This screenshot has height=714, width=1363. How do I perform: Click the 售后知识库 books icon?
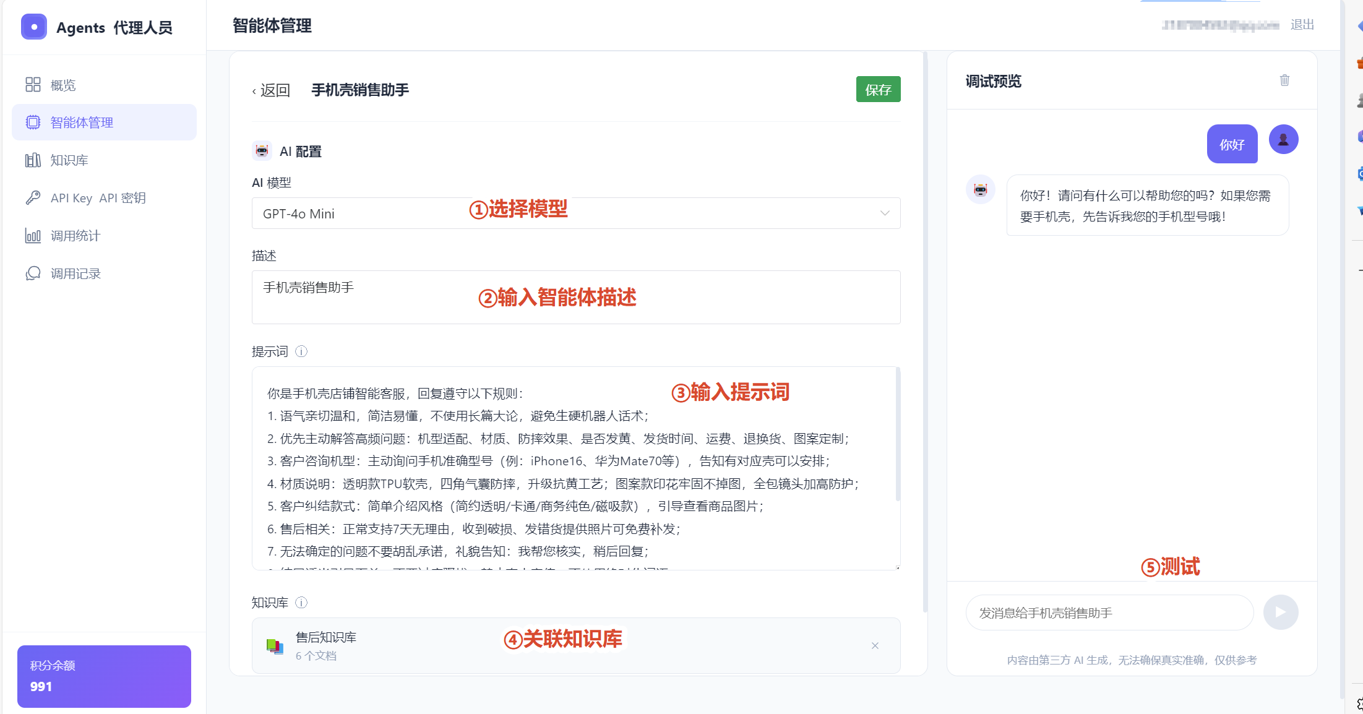[x=275, y=646]
